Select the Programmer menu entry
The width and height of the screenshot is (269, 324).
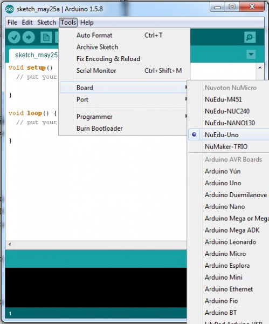pyautogui.click(x=123, y=117)
